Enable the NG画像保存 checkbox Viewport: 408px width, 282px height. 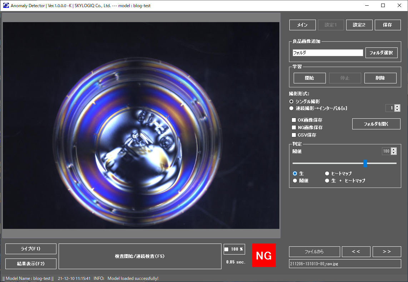tap(294, 128)
